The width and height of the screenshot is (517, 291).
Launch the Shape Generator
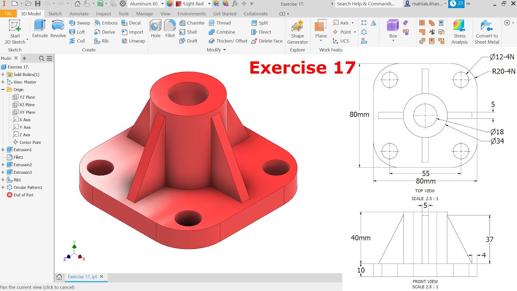[298, 32]
